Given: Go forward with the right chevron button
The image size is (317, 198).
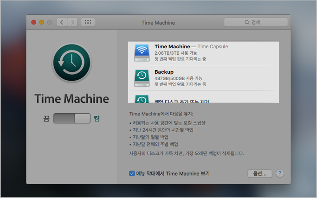Looking at the screenshot, I should [x=72, y=22].
